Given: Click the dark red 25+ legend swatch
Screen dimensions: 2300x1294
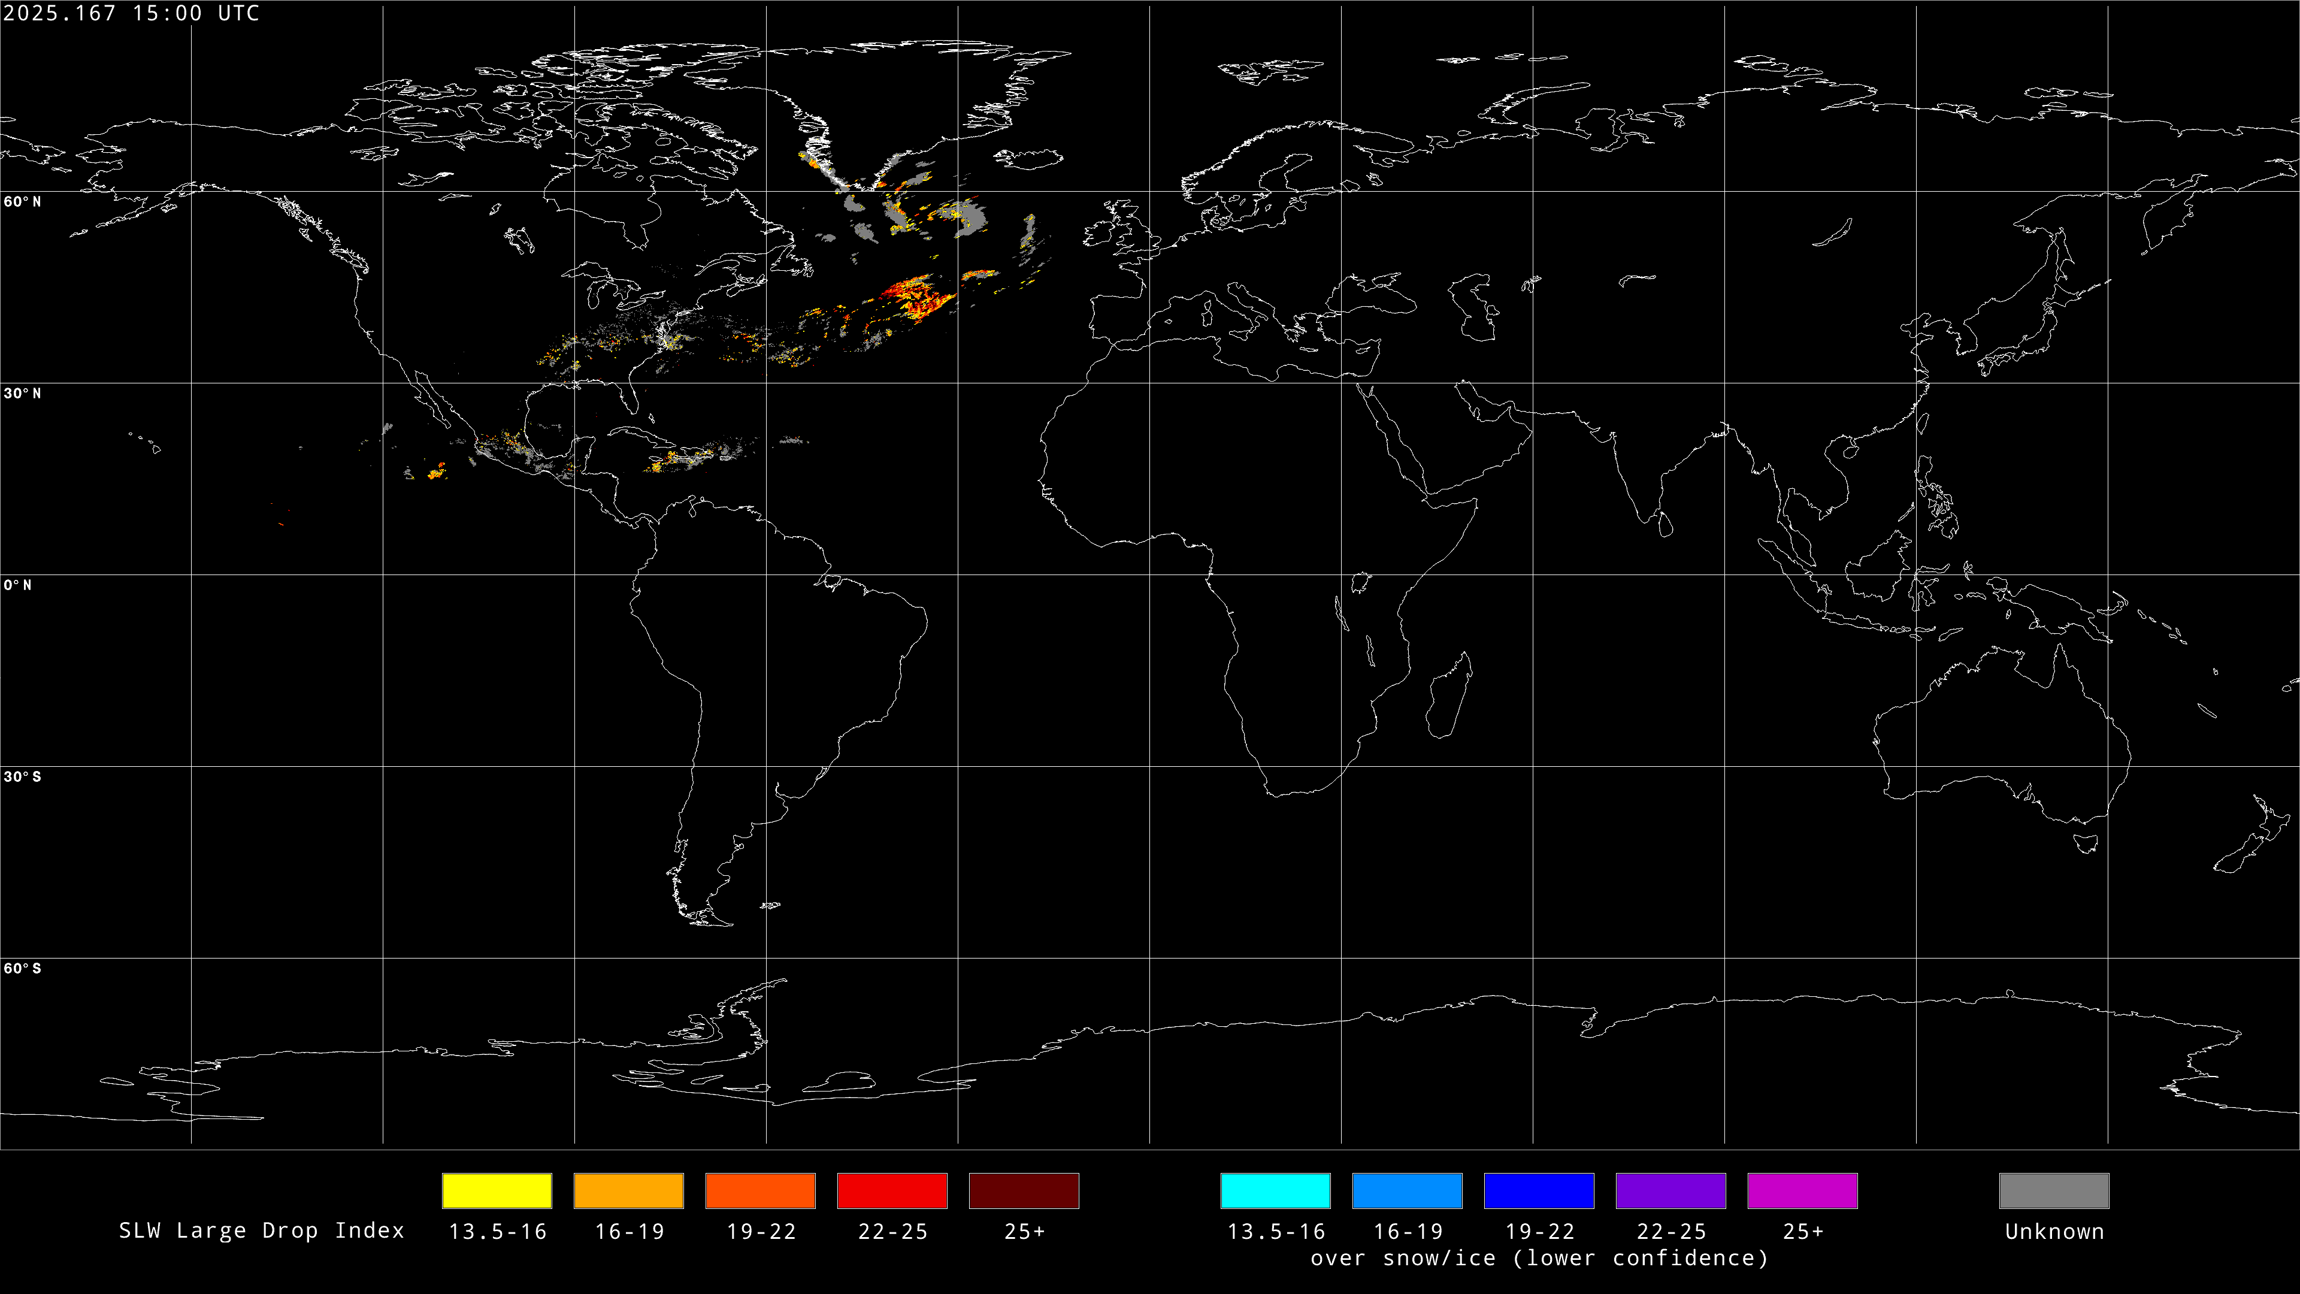Looking at the screenshot, I should [x=1023, y=1190].
